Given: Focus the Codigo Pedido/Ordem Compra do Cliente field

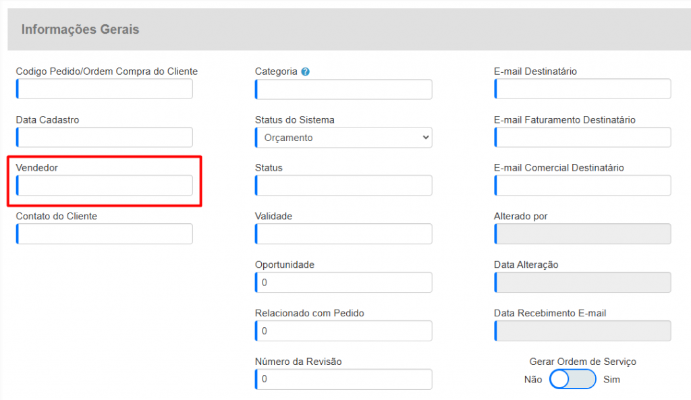Looking at the screenshot, I should click(x=105, y=89).
